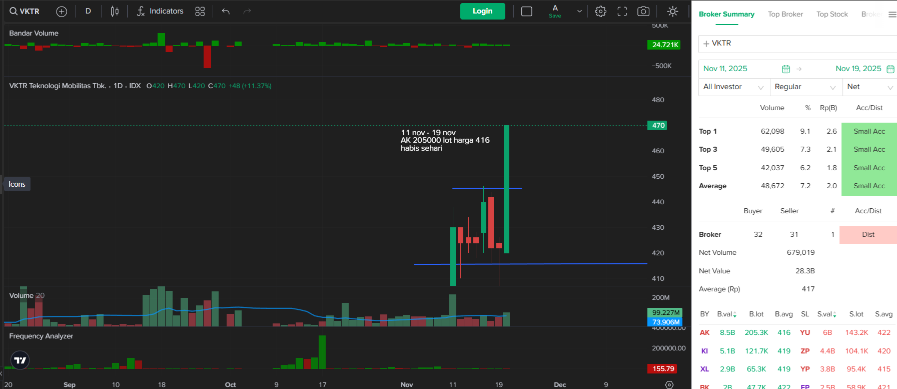
Task: Sort the broker table by B.val
Action: click(x=726, y=314)
